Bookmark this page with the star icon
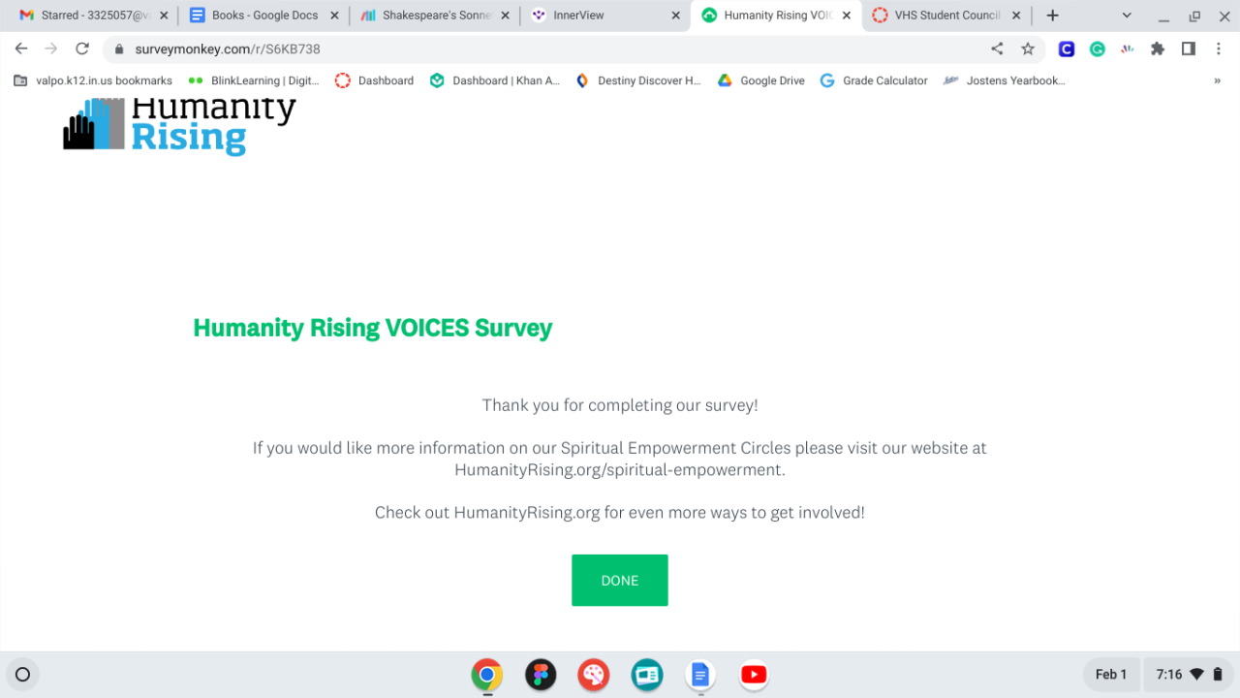 pyautogui.click(x=1028, y=49)
